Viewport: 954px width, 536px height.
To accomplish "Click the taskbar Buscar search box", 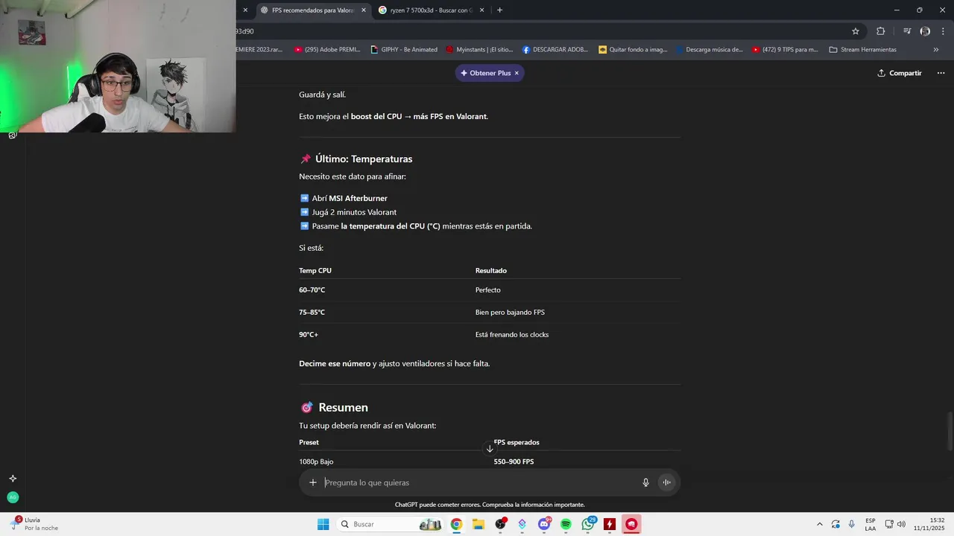I will [x=390, y=524].
